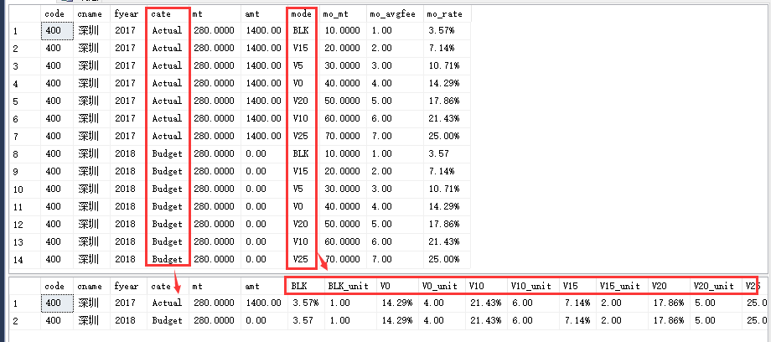Click the amt cell in row 3
771x342 pixels.
point(260,65)
